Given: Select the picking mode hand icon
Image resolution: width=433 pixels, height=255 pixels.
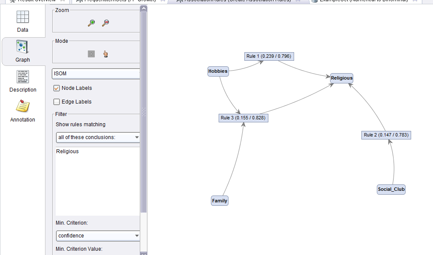Looking at the screenshot, I should (x=105, y=54).
